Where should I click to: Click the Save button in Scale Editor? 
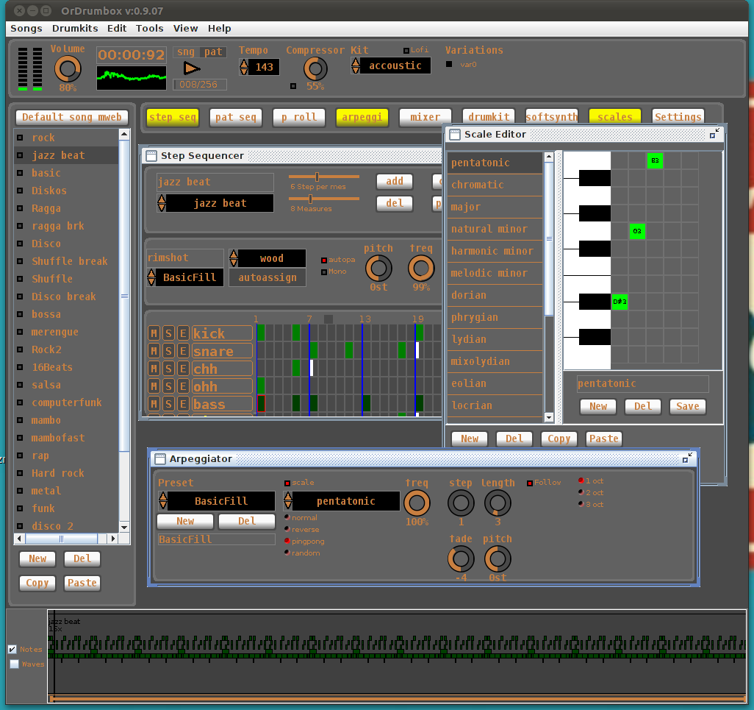688,406
